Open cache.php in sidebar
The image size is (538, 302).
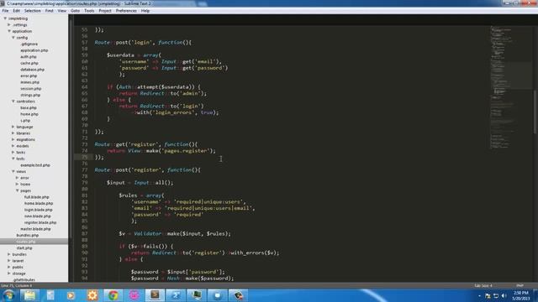tap(29, 63)
